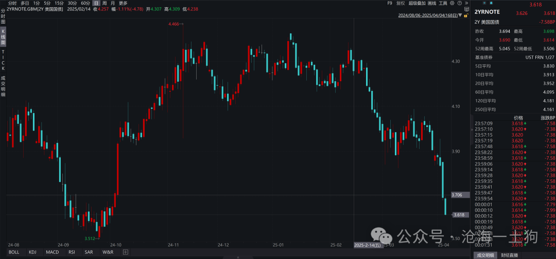
Task: Expand the 更多 periods menu
Action: tap(123, 3)
